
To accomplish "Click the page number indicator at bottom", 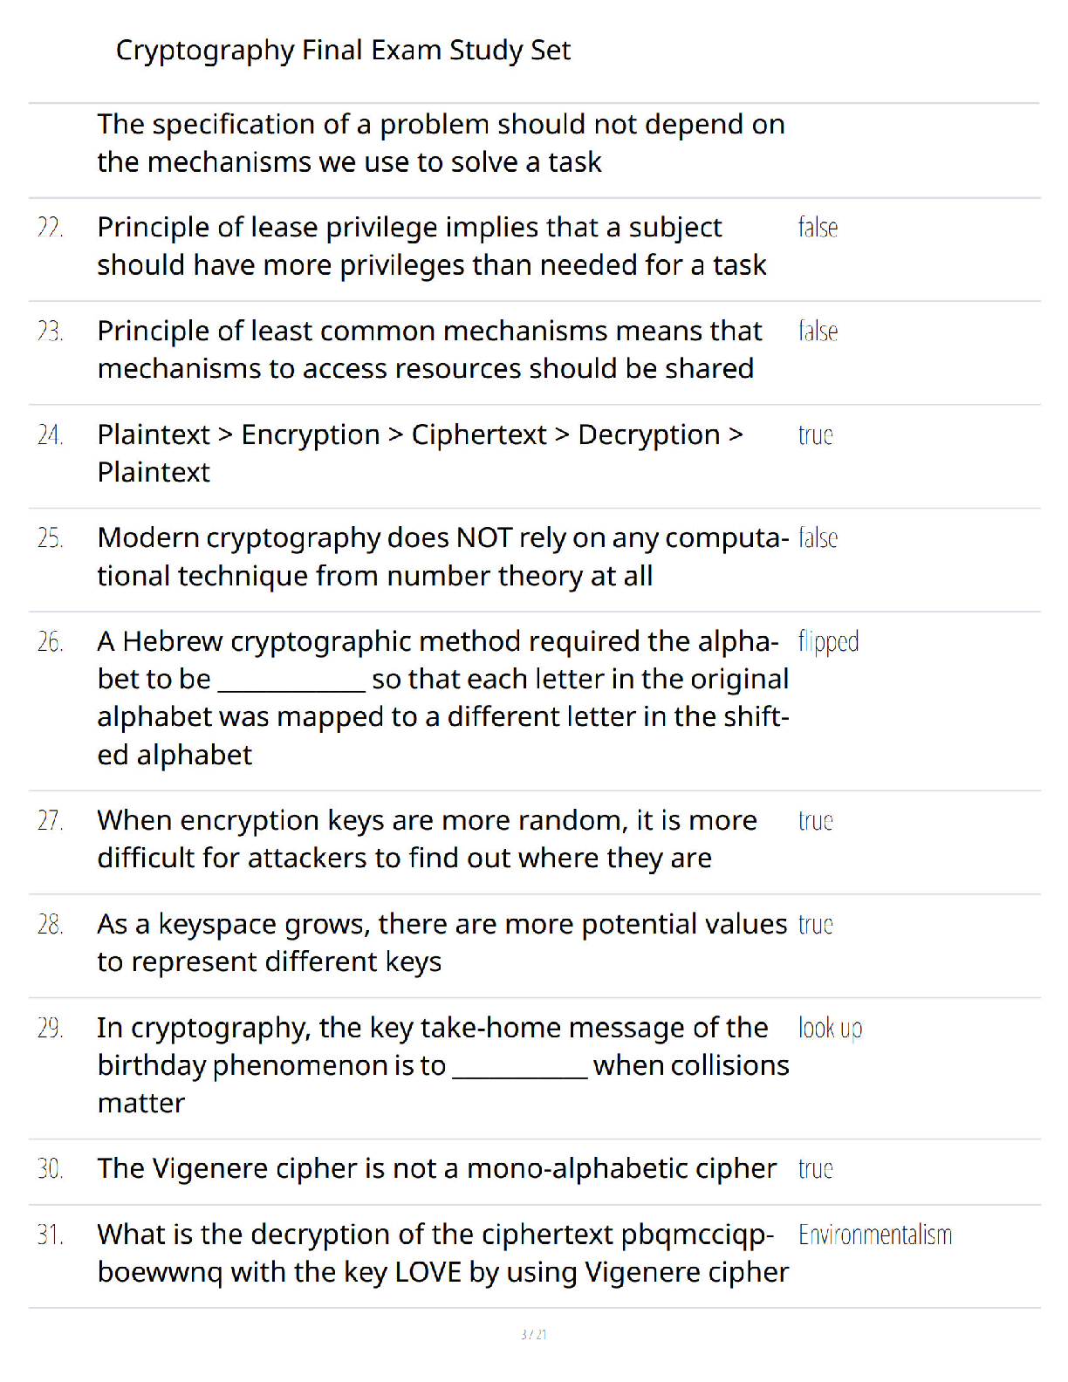I will pyautogui.click(x=533, y=1335).
